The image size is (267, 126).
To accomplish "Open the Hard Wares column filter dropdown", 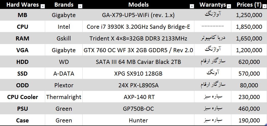I will coord(43,6).
